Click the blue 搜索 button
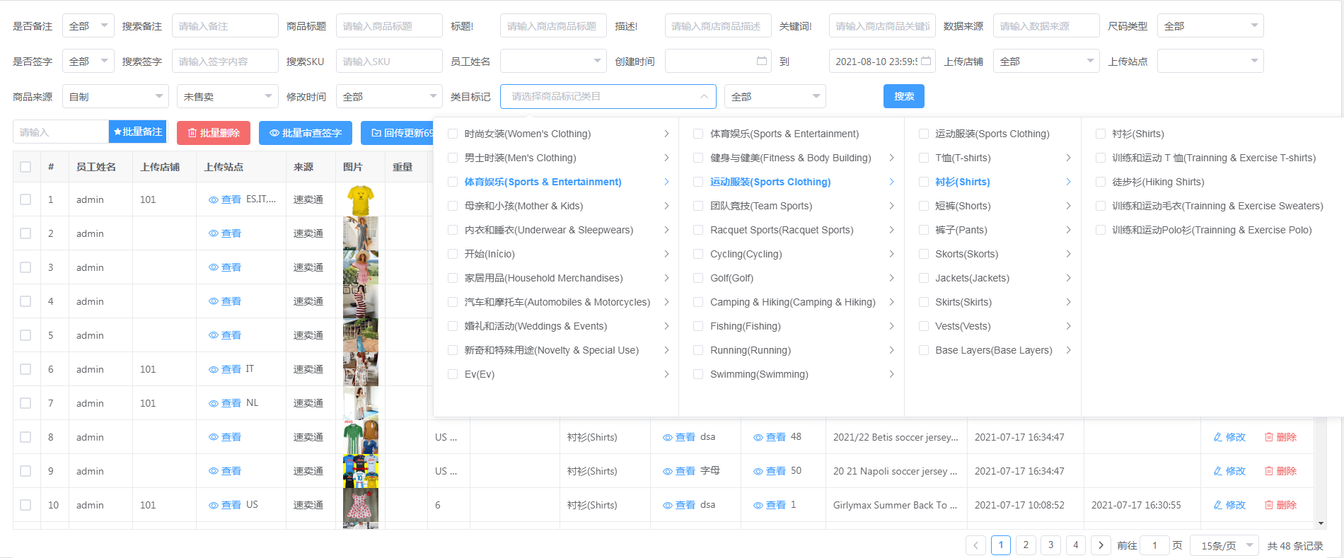This screenshot has height=558, width=1344. point(903,96)
